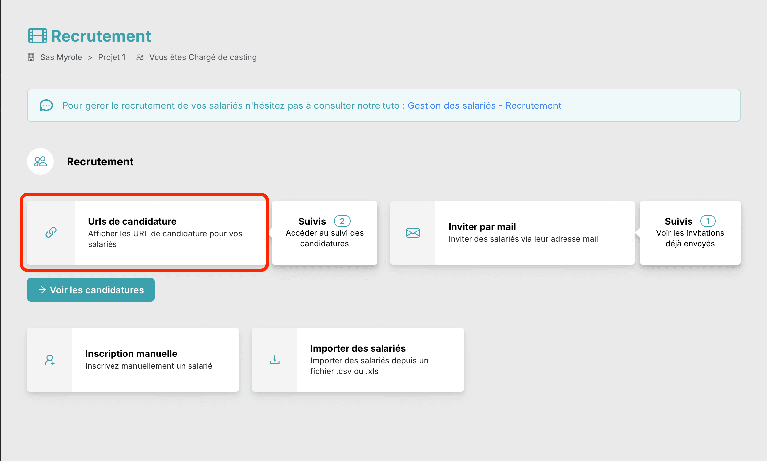767x461 pixels.
Task: Click 'Inviter des salariés via leur adresse mail'
Action: (x=523, y=239)
